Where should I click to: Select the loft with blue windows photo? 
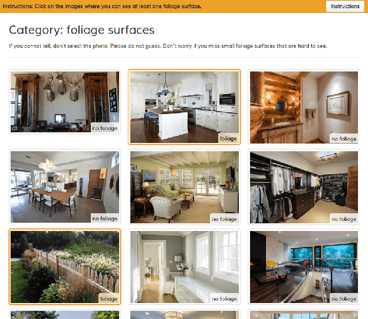(304, 267)
